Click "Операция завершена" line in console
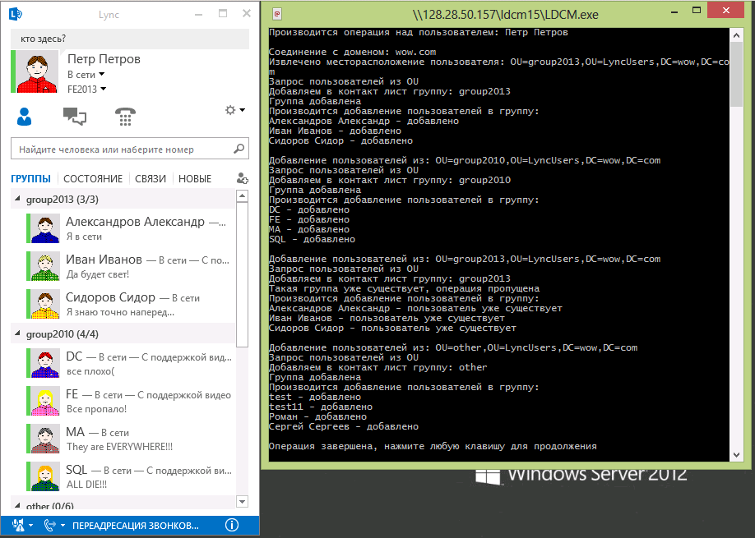755x538 pixels. point(433,446)
